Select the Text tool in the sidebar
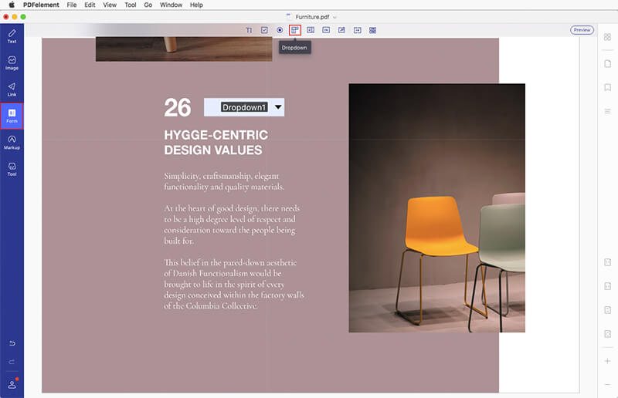618x398 pixels. (x=12, y=35)
